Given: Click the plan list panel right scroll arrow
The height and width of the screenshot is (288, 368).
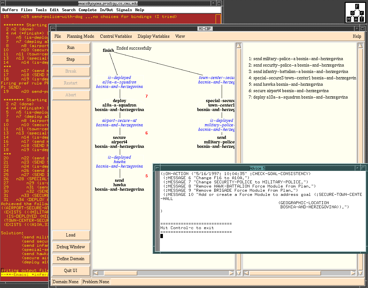Looking at the screenshot, I should pyautogui.click(x=353, y=273).
